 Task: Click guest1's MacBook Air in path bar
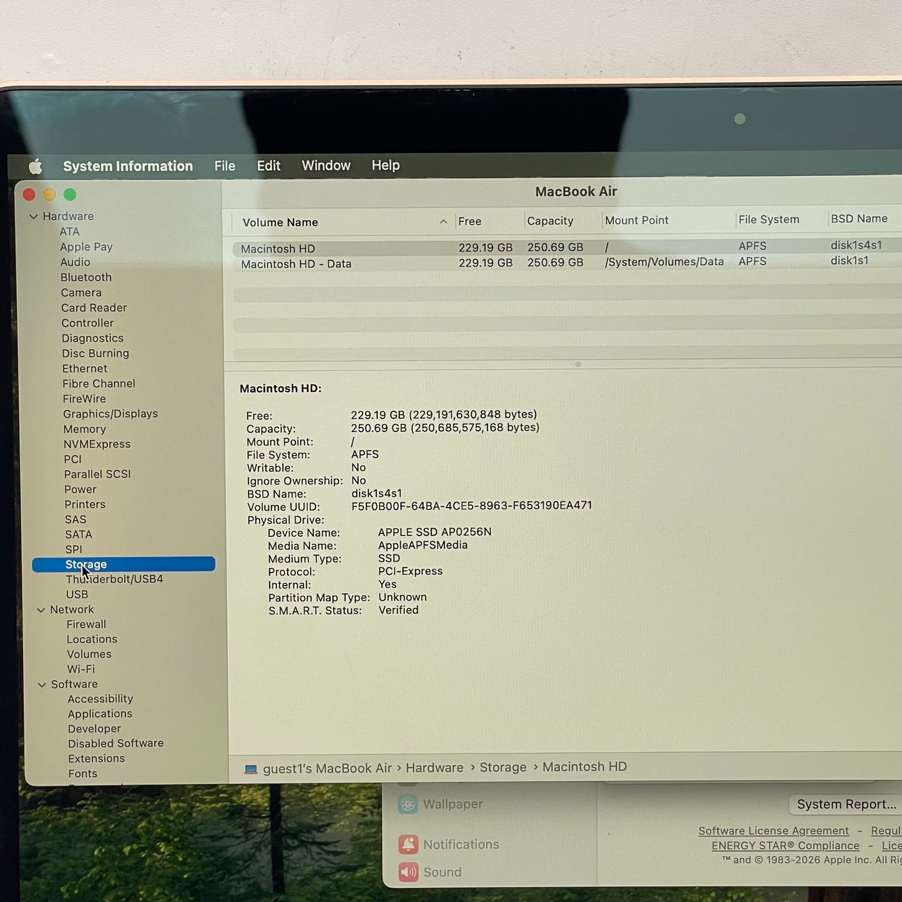click(x=327, y=768)
